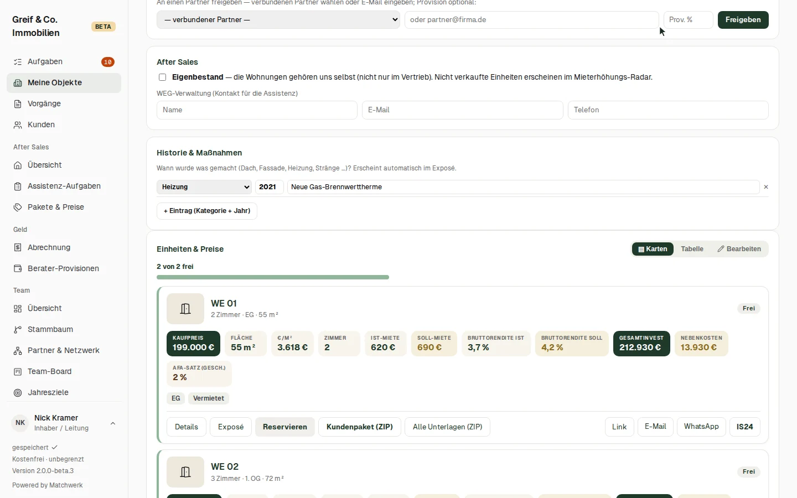Screen dimensions: 797x498
Task: Click the Kaufpreis 199.000 € tile
Action: point(193,344)
